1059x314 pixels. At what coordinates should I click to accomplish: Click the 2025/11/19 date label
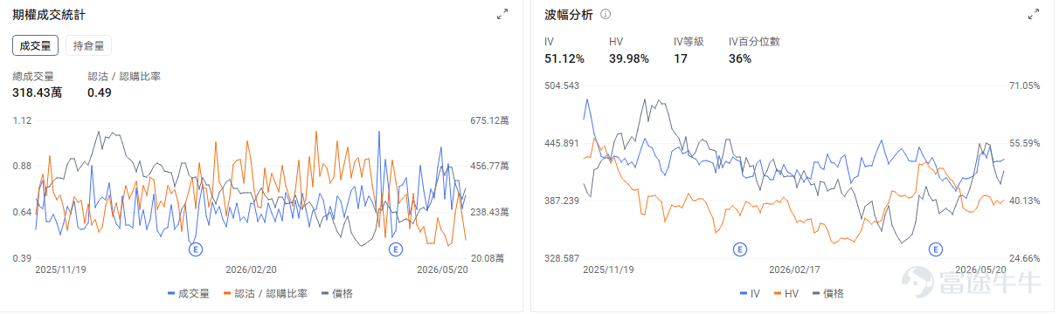pyautogui.click(x=60, y=270)
